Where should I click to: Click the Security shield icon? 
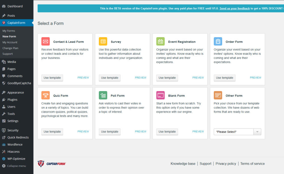[x=4, y=130]
